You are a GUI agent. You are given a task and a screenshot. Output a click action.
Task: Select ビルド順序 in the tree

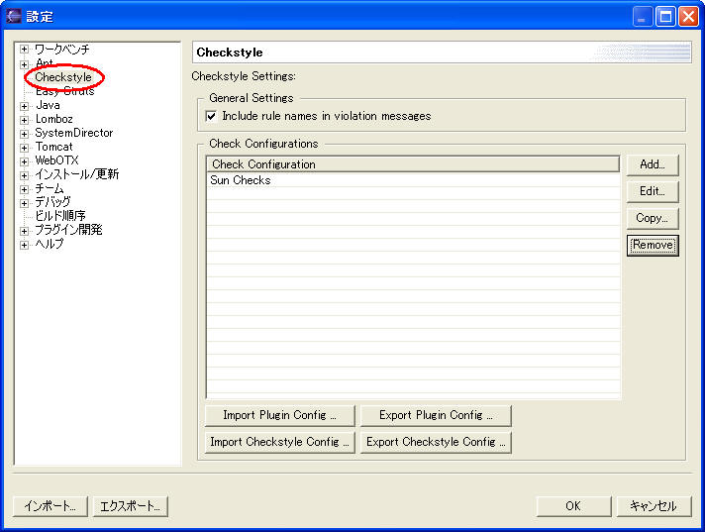click(x=60, y=216)
